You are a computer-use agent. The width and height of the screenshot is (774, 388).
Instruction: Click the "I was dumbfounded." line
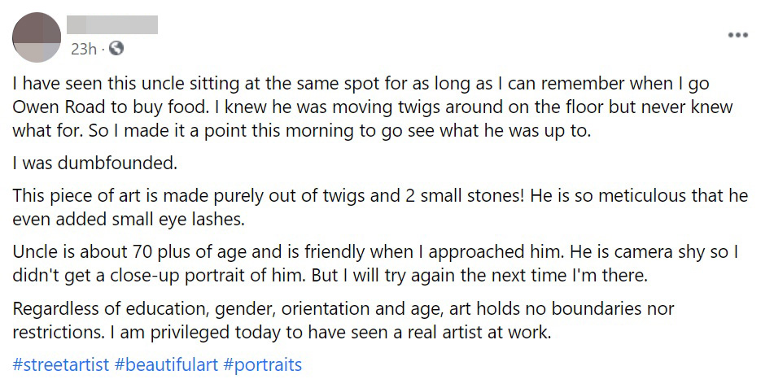(x=95, y=163)
